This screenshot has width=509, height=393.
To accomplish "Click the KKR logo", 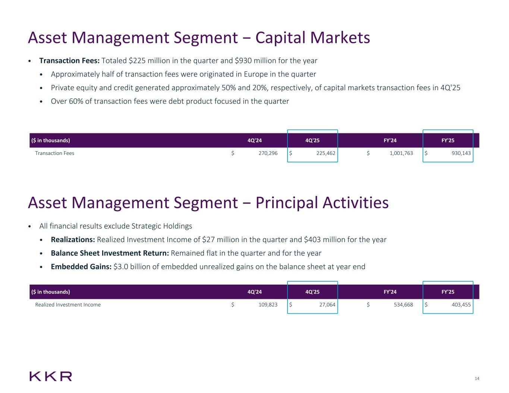I will click(x=51, y=376).
